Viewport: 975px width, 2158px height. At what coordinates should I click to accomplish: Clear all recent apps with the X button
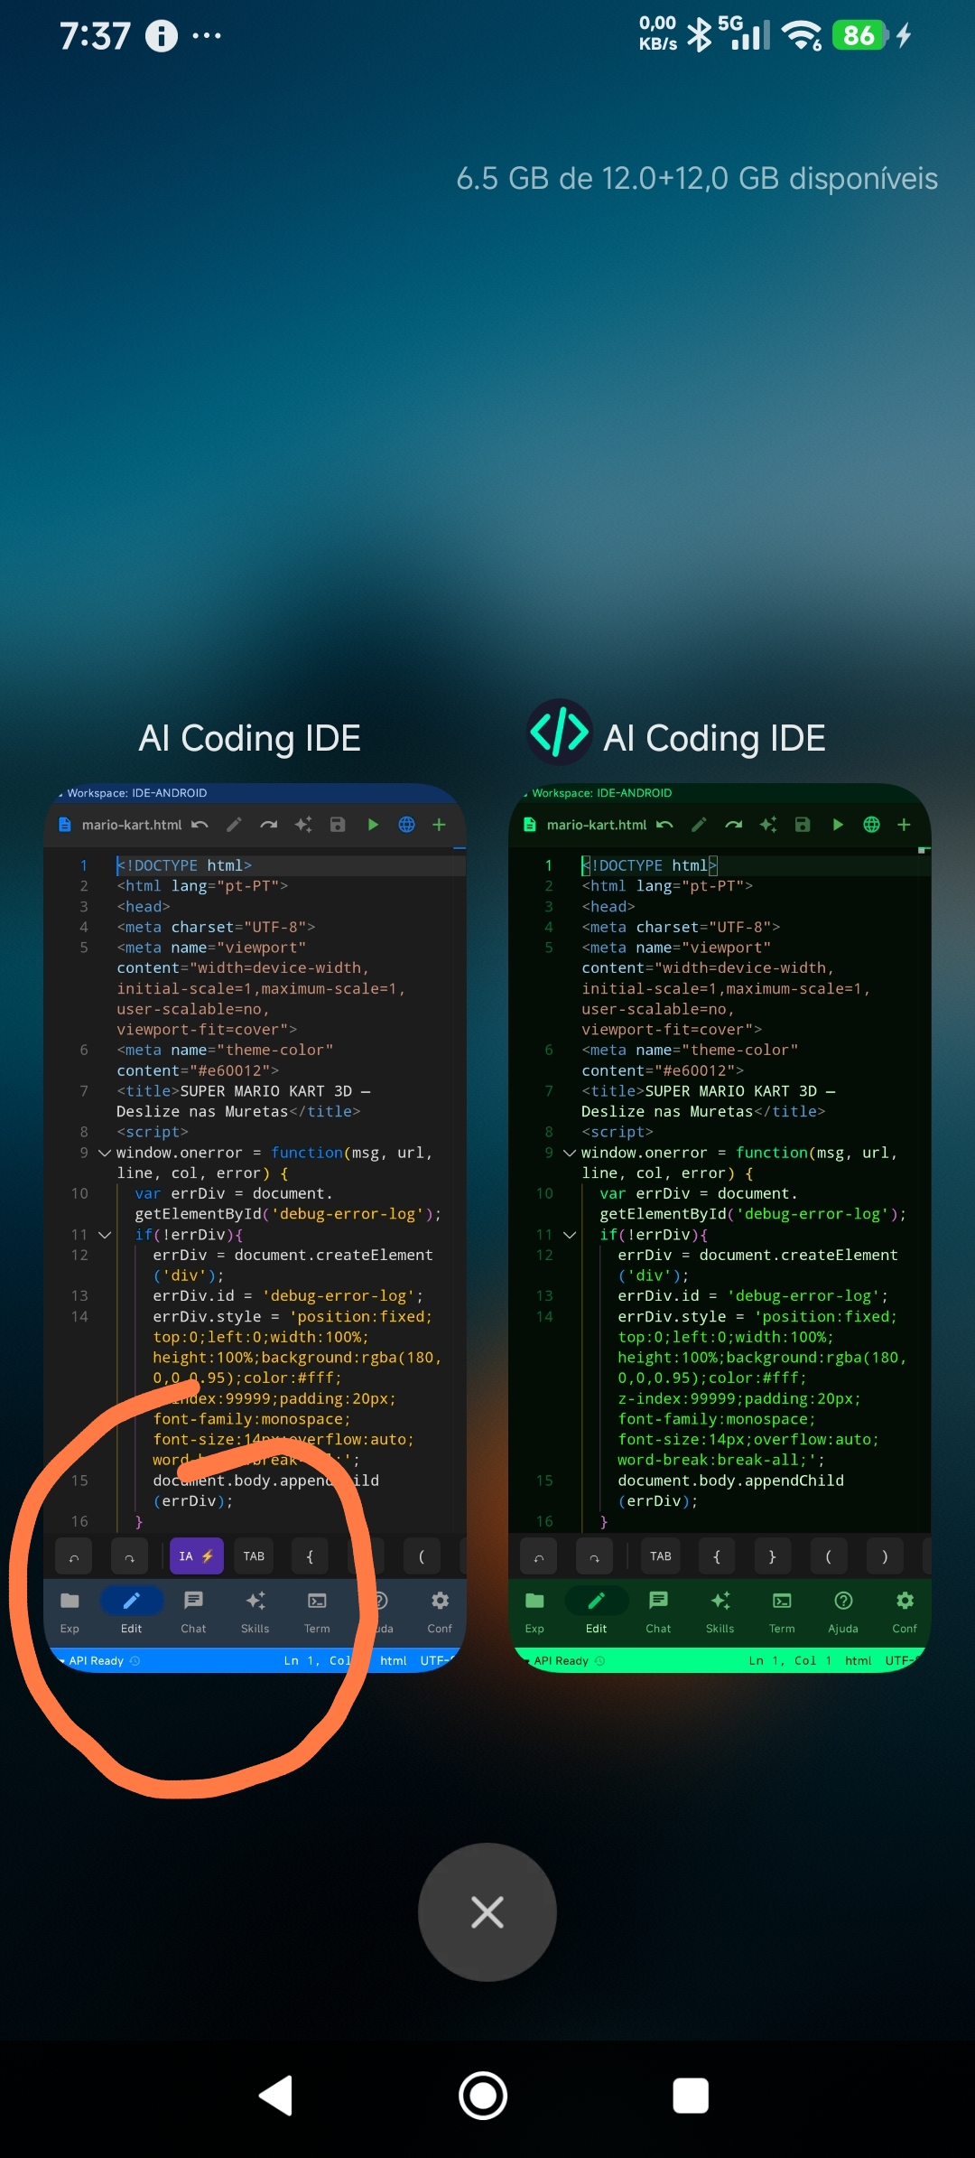pos(487,1912)
